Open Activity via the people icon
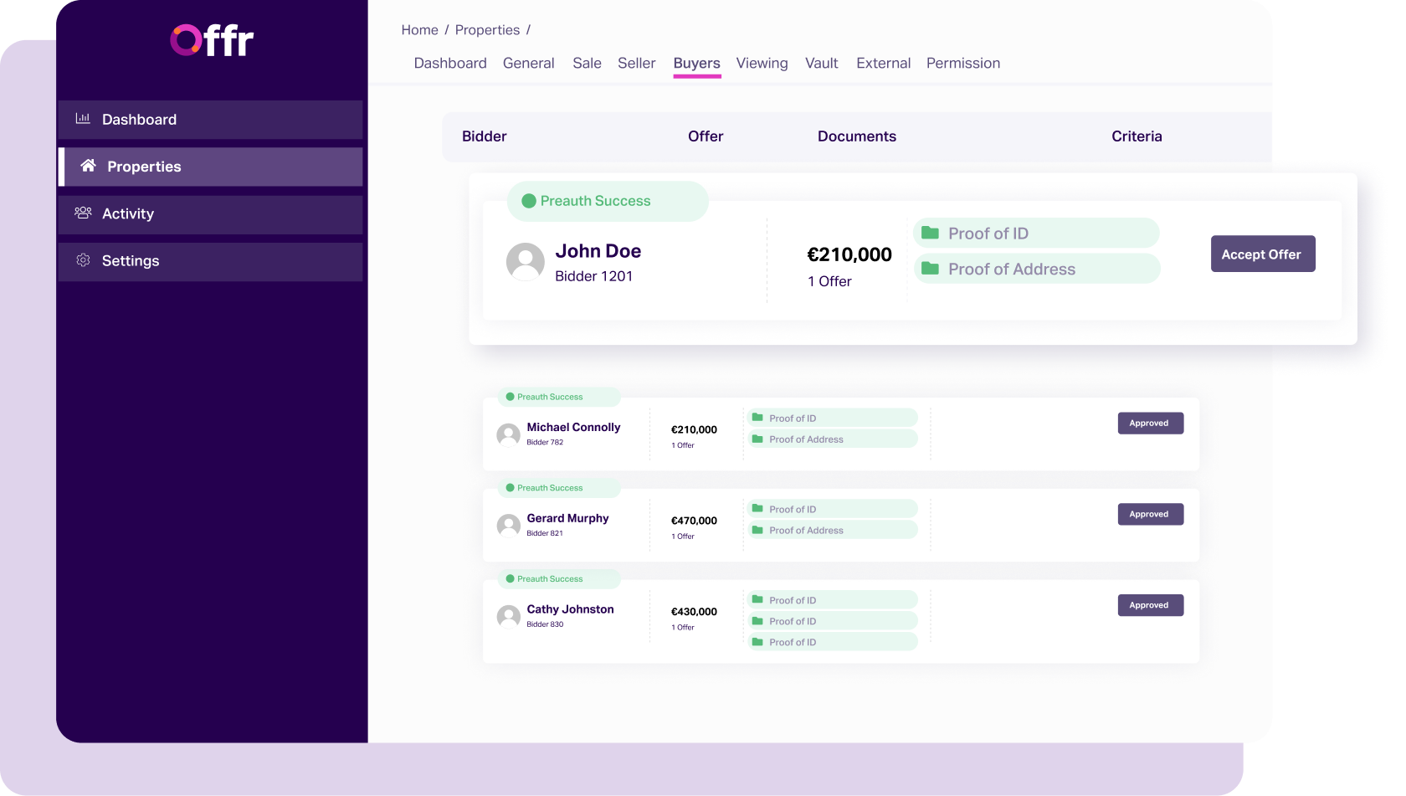 [x=82, y=213]
